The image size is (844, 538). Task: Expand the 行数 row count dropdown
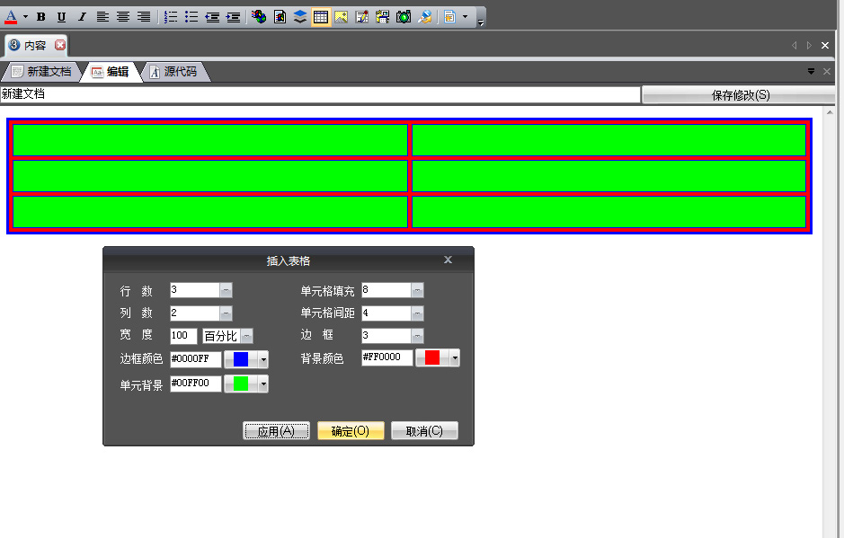point(226,290)
